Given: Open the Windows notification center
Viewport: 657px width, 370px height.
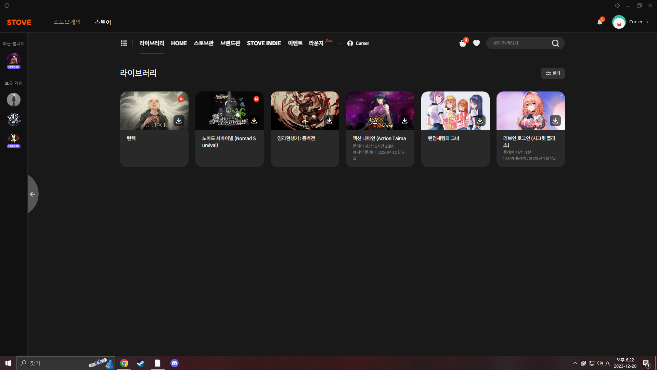Looking at the screenshot, I should point(646,363).
